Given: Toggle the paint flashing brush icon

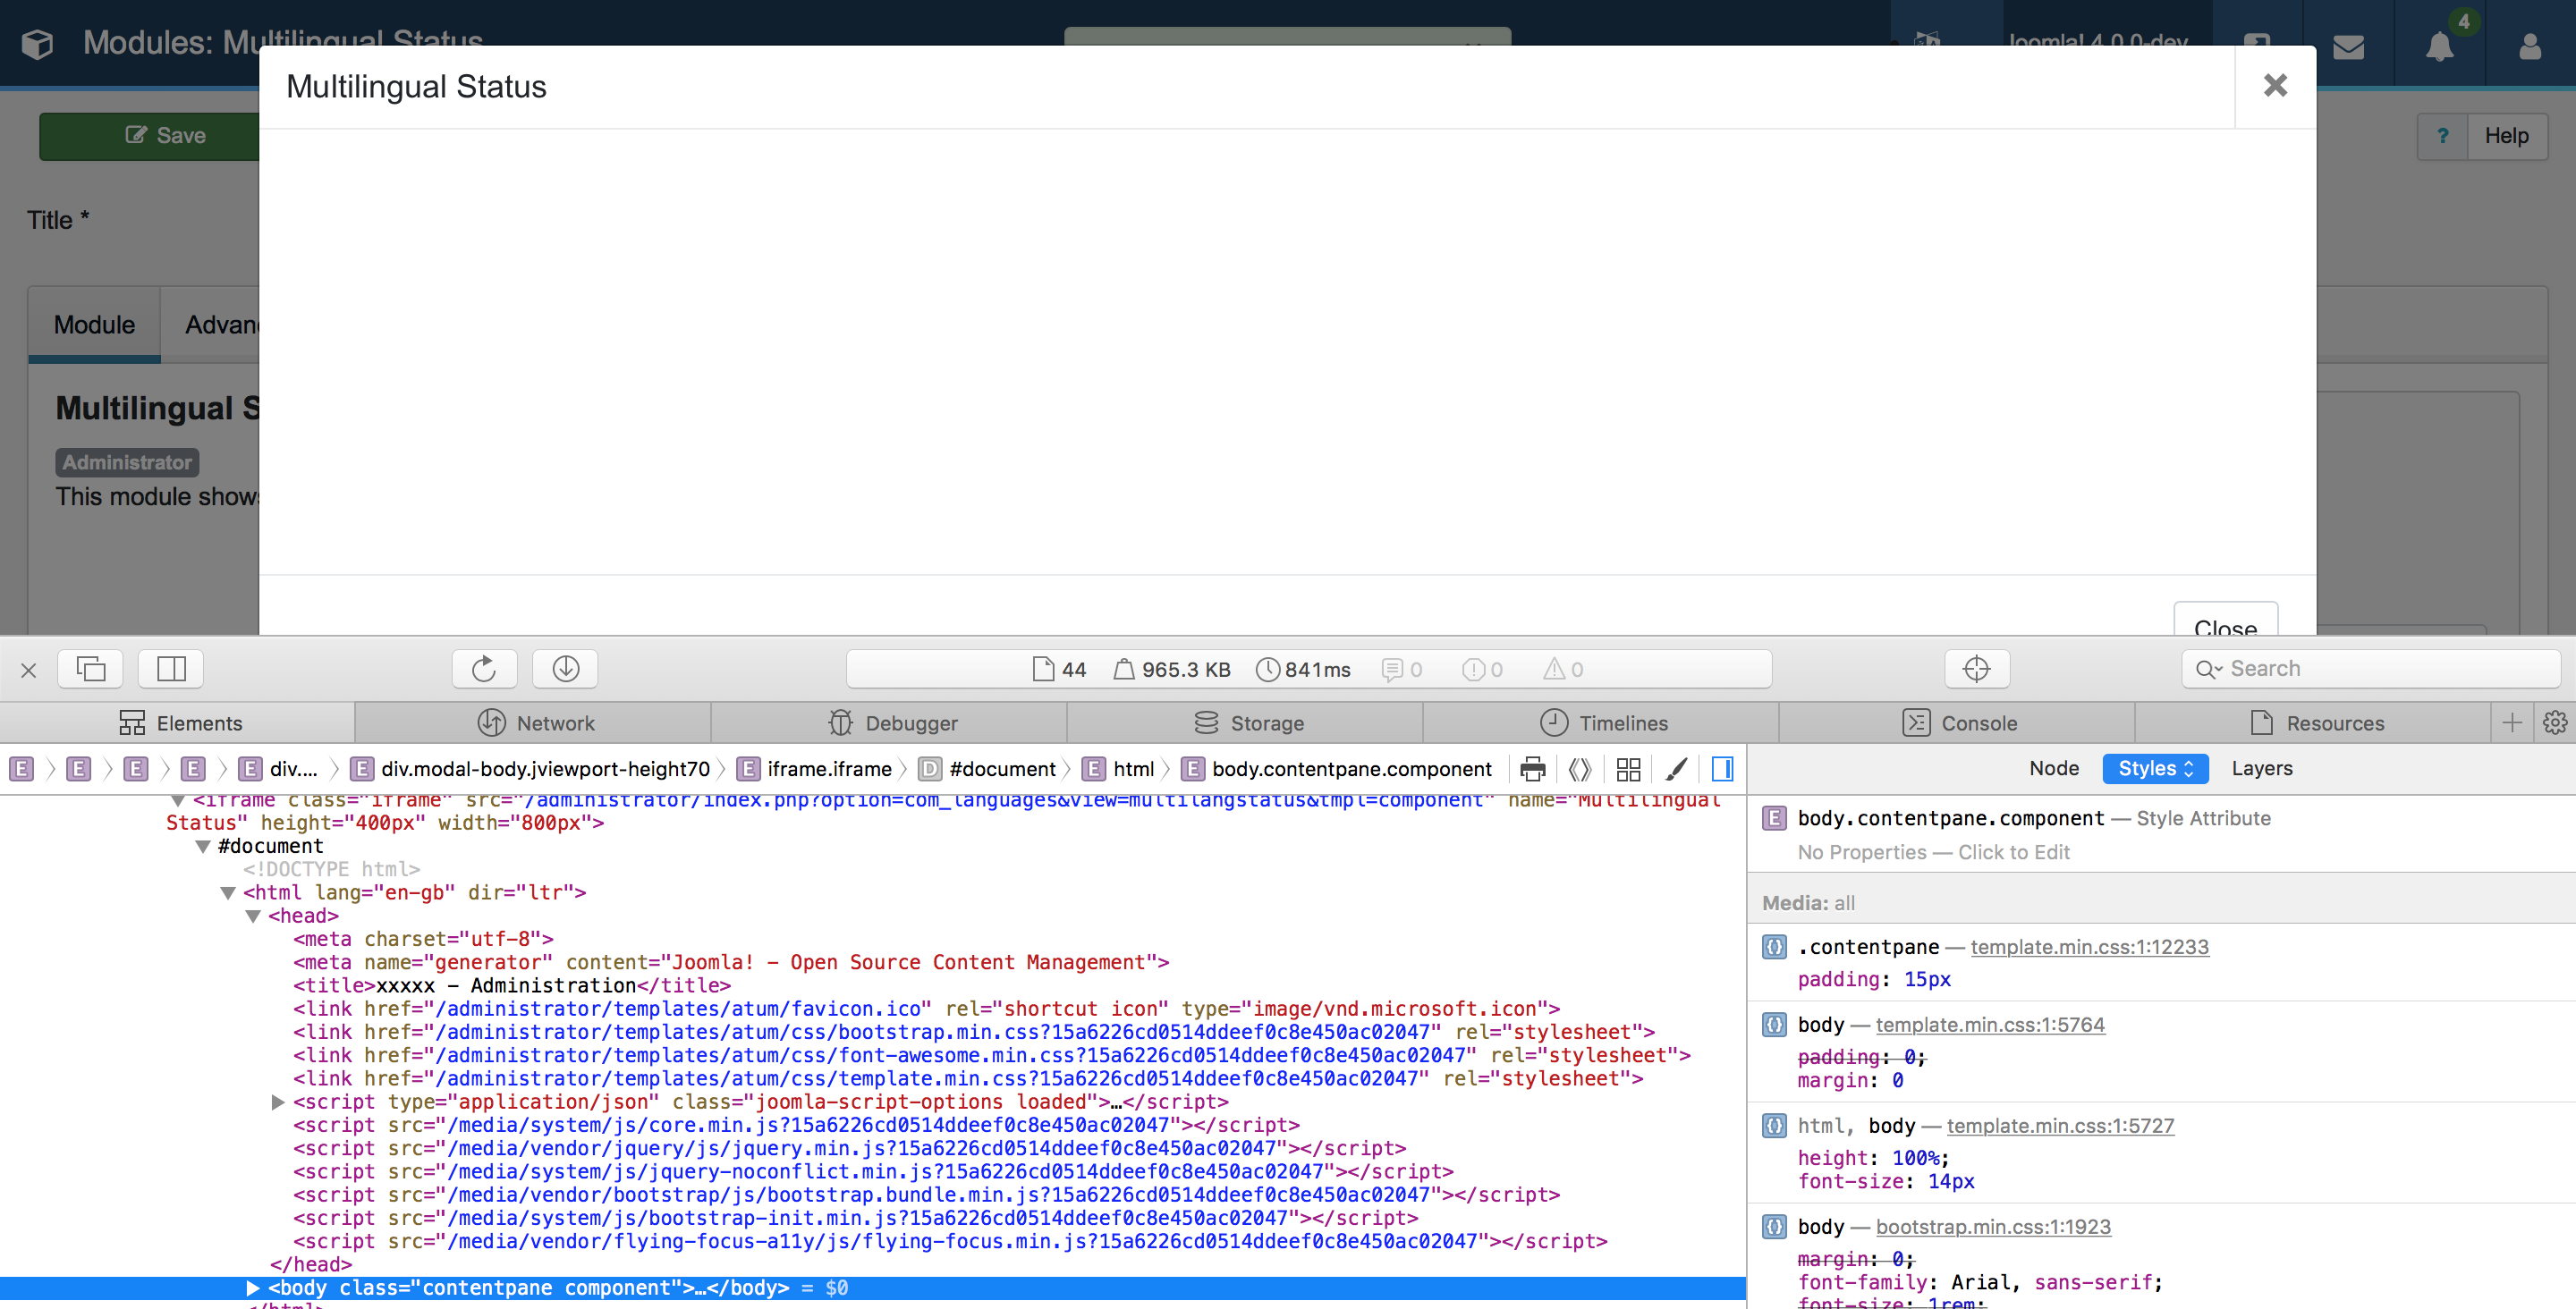Looking at the screenshot, I should [1677, 769].
